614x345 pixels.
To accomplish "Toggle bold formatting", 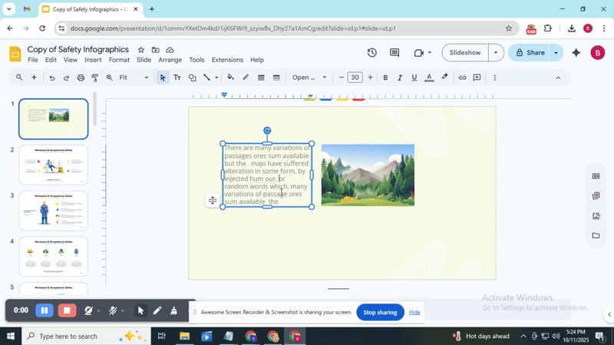I will pos(385,77).
